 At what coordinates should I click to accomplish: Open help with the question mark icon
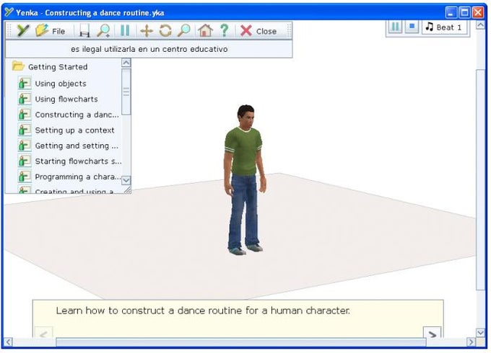pyautogui.click(x=225, y=31)
